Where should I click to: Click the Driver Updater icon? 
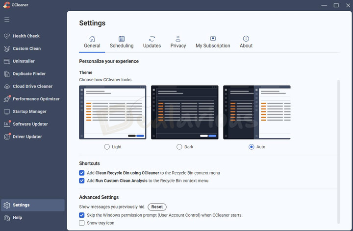(7, 137)
